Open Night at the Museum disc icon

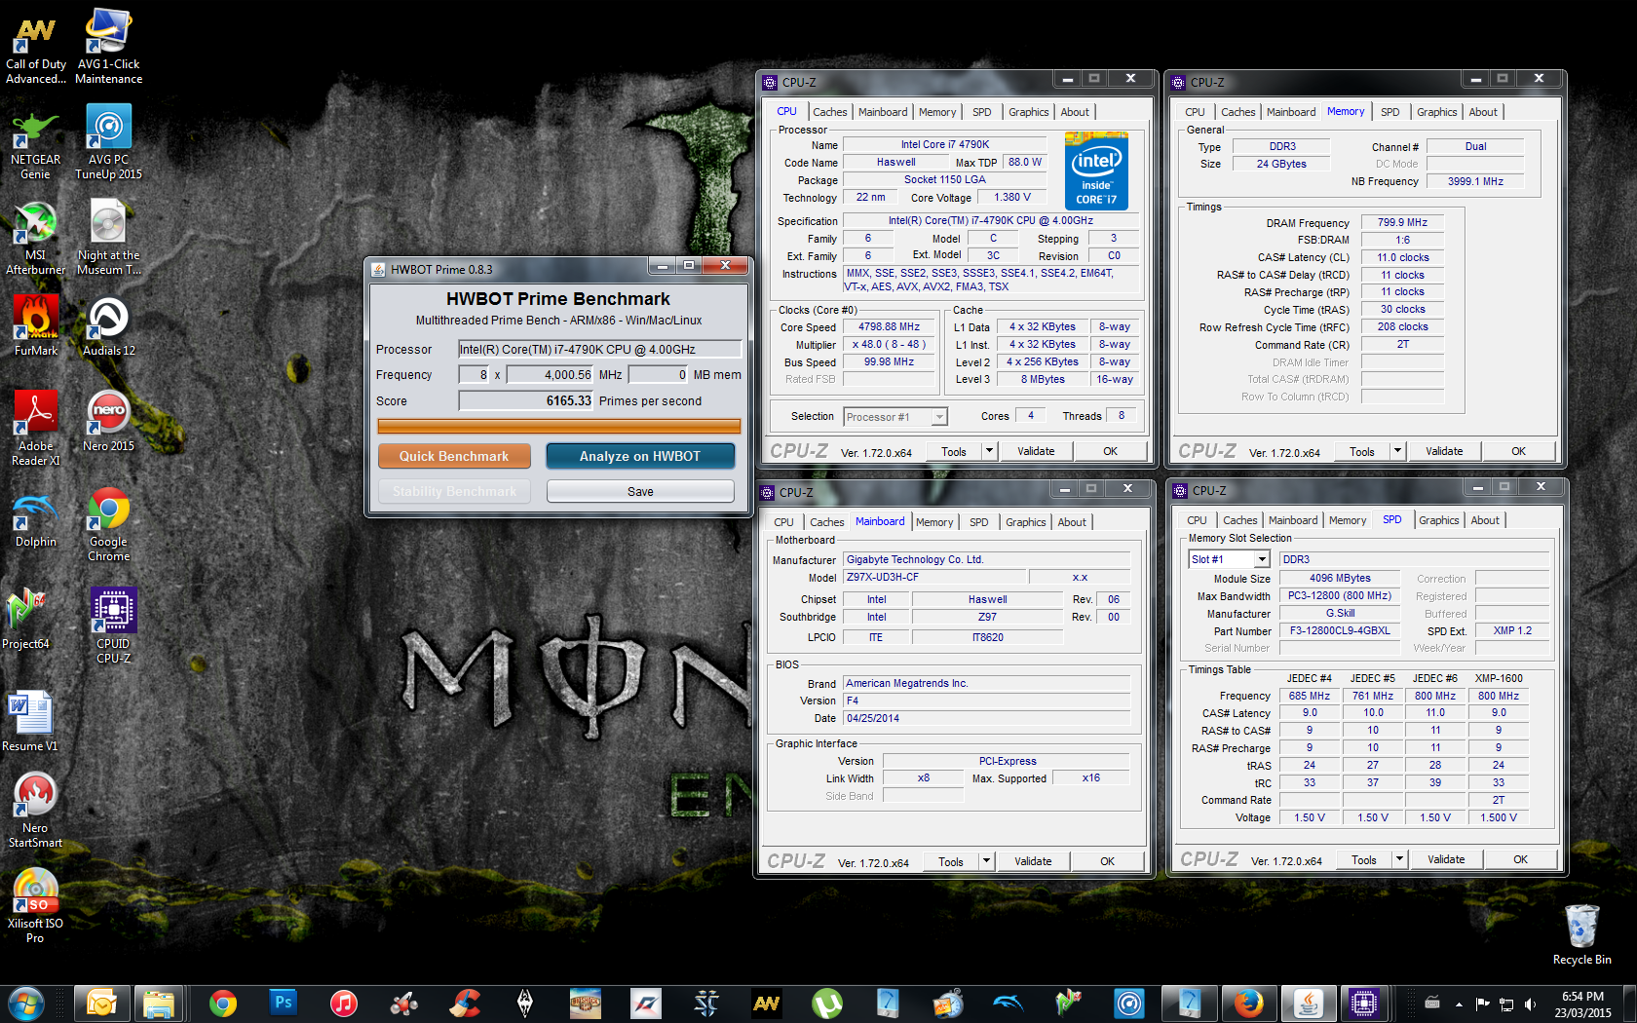click(108, 238)
